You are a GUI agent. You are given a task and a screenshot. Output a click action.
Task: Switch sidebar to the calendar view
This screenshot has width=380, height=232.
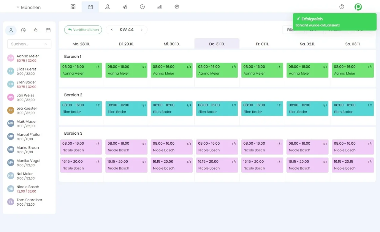(x=48, y=30)
